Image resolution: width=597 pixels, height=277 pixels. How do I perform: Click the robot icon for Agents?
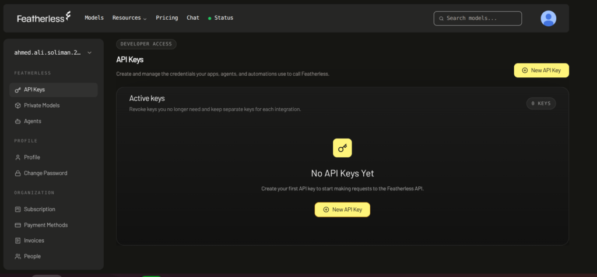point(17,122)
